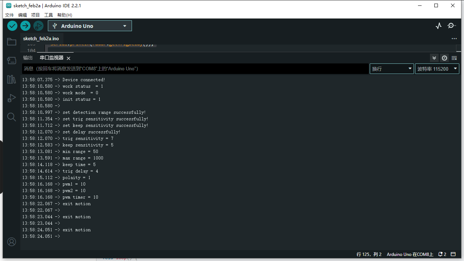Switch to the 输出 output tab
The image size is (464, 261).
point(28,58)
